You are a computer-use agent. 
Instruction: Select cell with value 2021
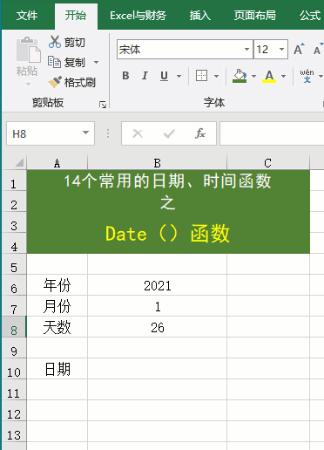157,285
